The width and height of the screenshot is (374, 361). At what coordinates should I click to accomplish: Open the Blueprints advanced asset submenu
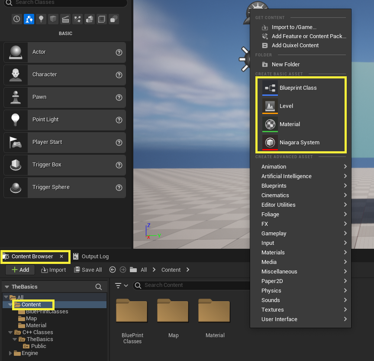coord(300,186)
